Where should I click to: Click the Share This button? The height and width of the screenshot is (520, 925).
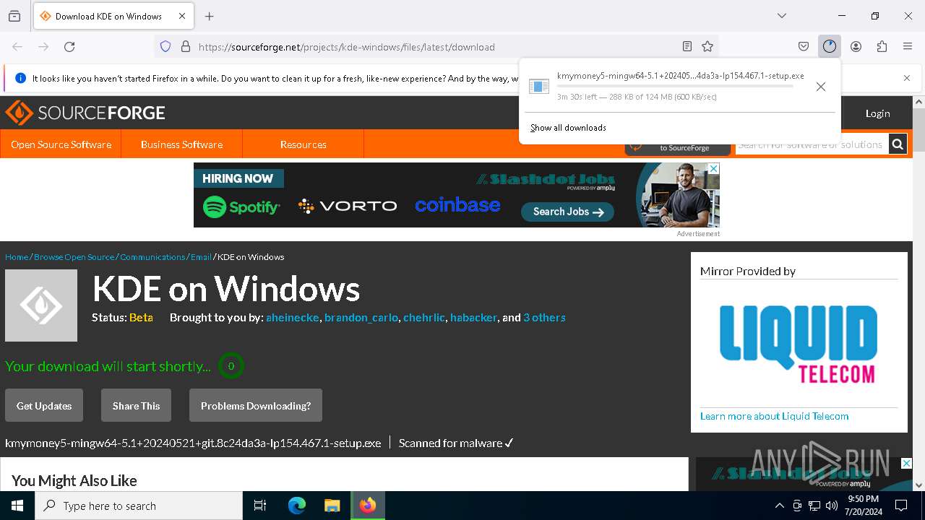[136, 406]
